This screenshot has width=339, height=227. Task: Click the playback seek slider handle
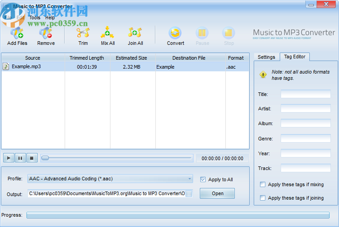coord(45,158)
